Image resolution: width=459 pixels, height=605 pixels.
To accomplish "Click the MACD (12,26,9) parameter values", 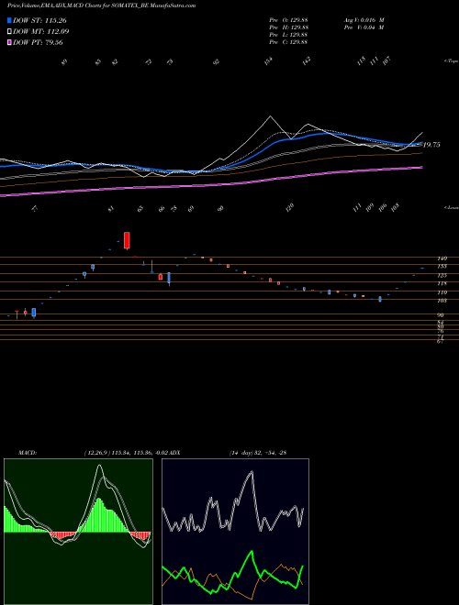I will tap(126, 453).
